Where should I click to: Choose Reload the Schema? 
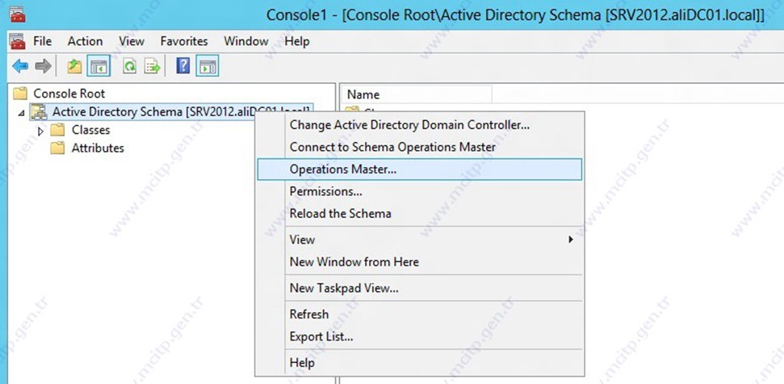click(x=419, y=213)
